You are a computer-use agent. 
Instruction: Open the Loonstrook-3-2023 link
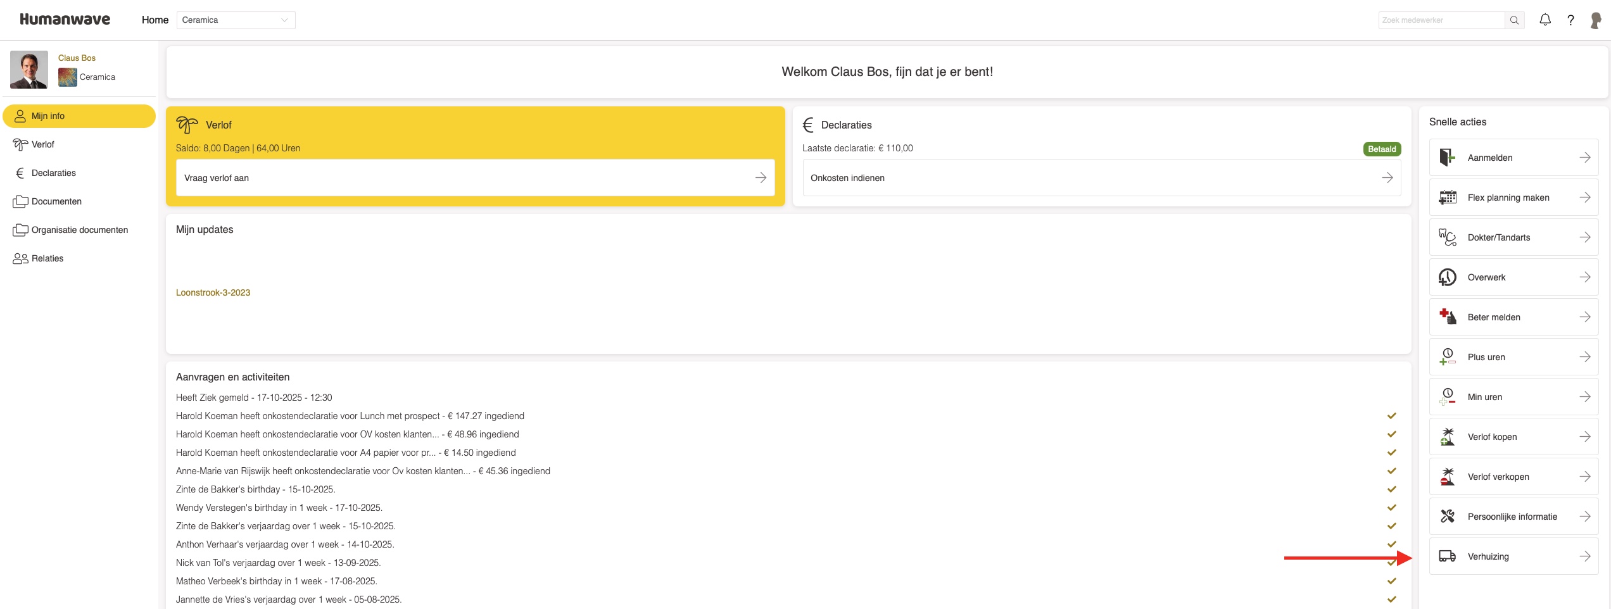coord(213,292)
